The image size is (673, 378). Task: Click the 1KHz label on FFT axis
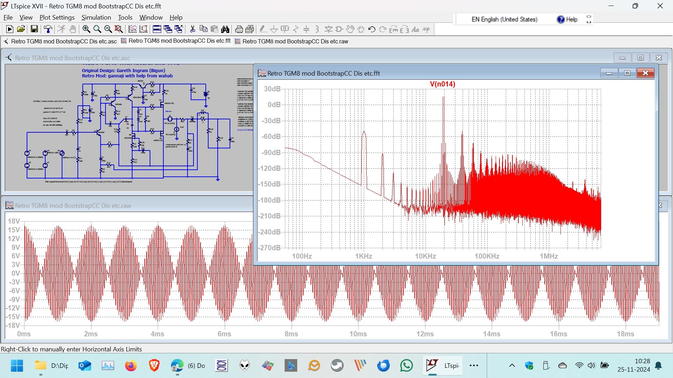click(363, 256)
